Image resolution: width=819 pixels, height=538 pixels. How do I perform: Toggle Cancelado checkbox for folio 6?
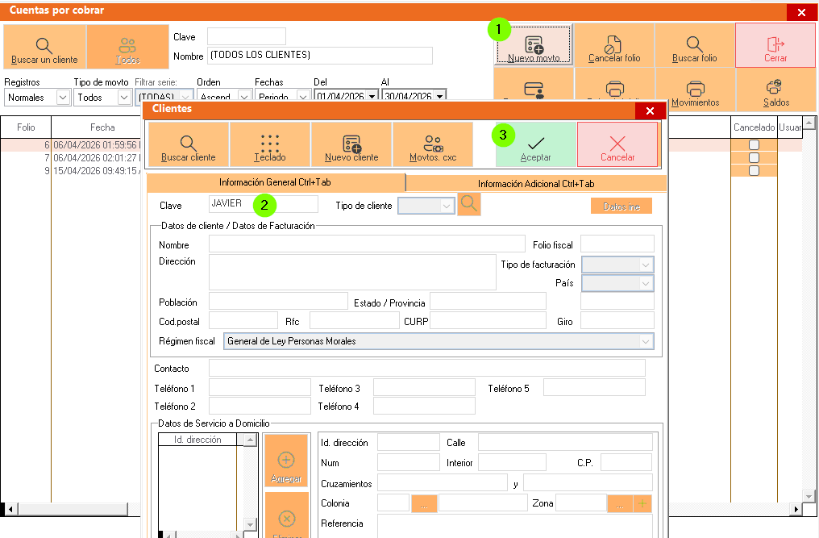pyautogui.click(x=754, y=145)
